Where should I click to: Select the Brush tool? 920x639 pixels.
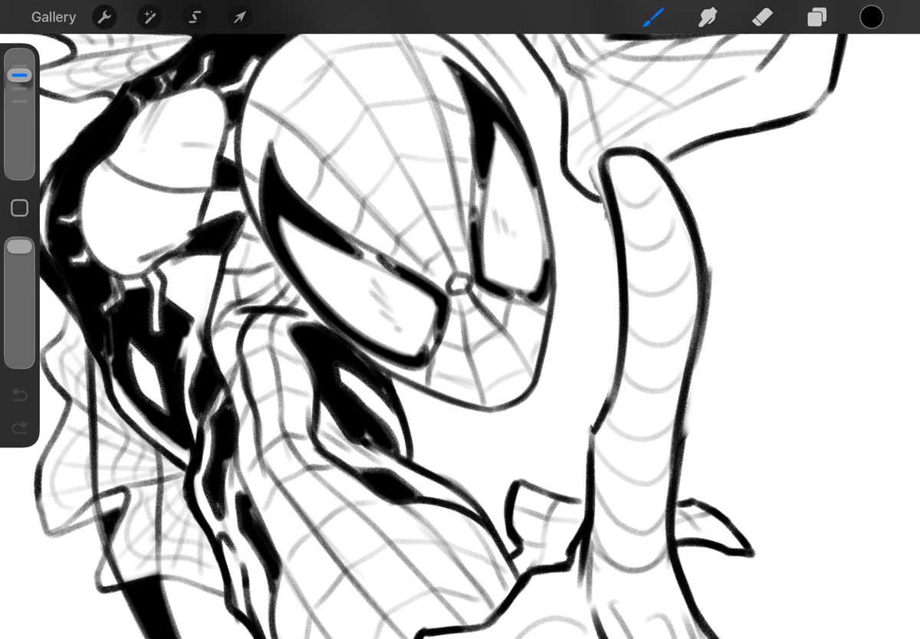654,17
